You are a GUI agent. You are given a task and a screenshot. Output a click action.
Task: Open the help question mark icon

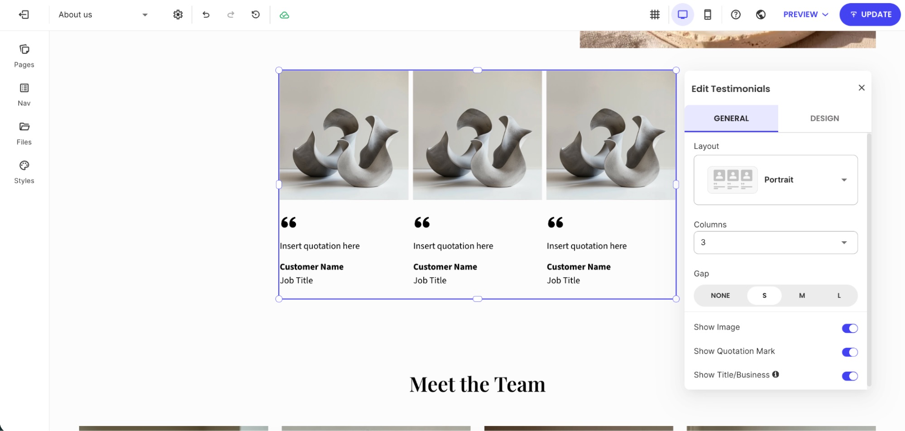pos(736,14)
